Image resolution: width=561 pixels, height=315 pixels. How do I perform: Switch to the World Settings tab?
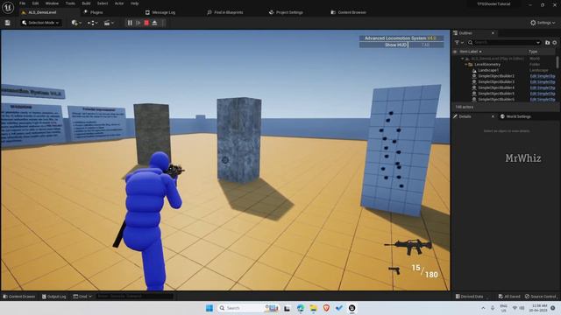(515, 116)
